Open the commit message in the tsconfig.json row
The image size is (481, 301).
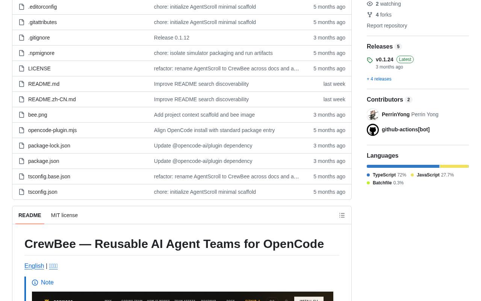click(x=205, y=192)
